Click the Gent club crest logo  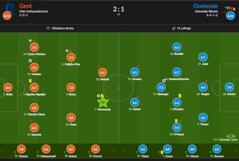(x=10, y=8)
